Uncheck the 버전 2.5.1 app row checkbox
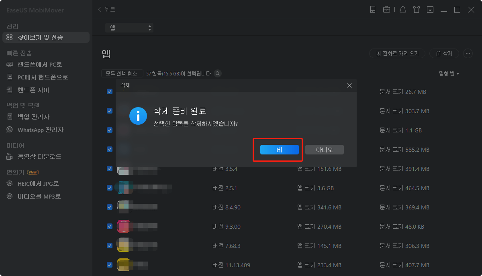This screenshot has height=276, width=482. 110,188
